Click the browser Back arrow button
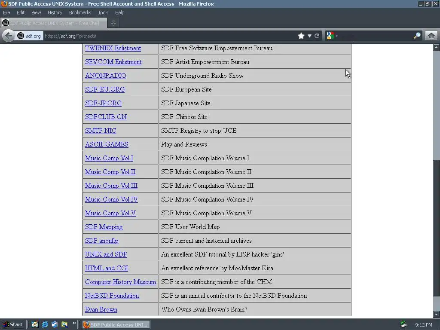The image size is (440, 330). point(9,36)
